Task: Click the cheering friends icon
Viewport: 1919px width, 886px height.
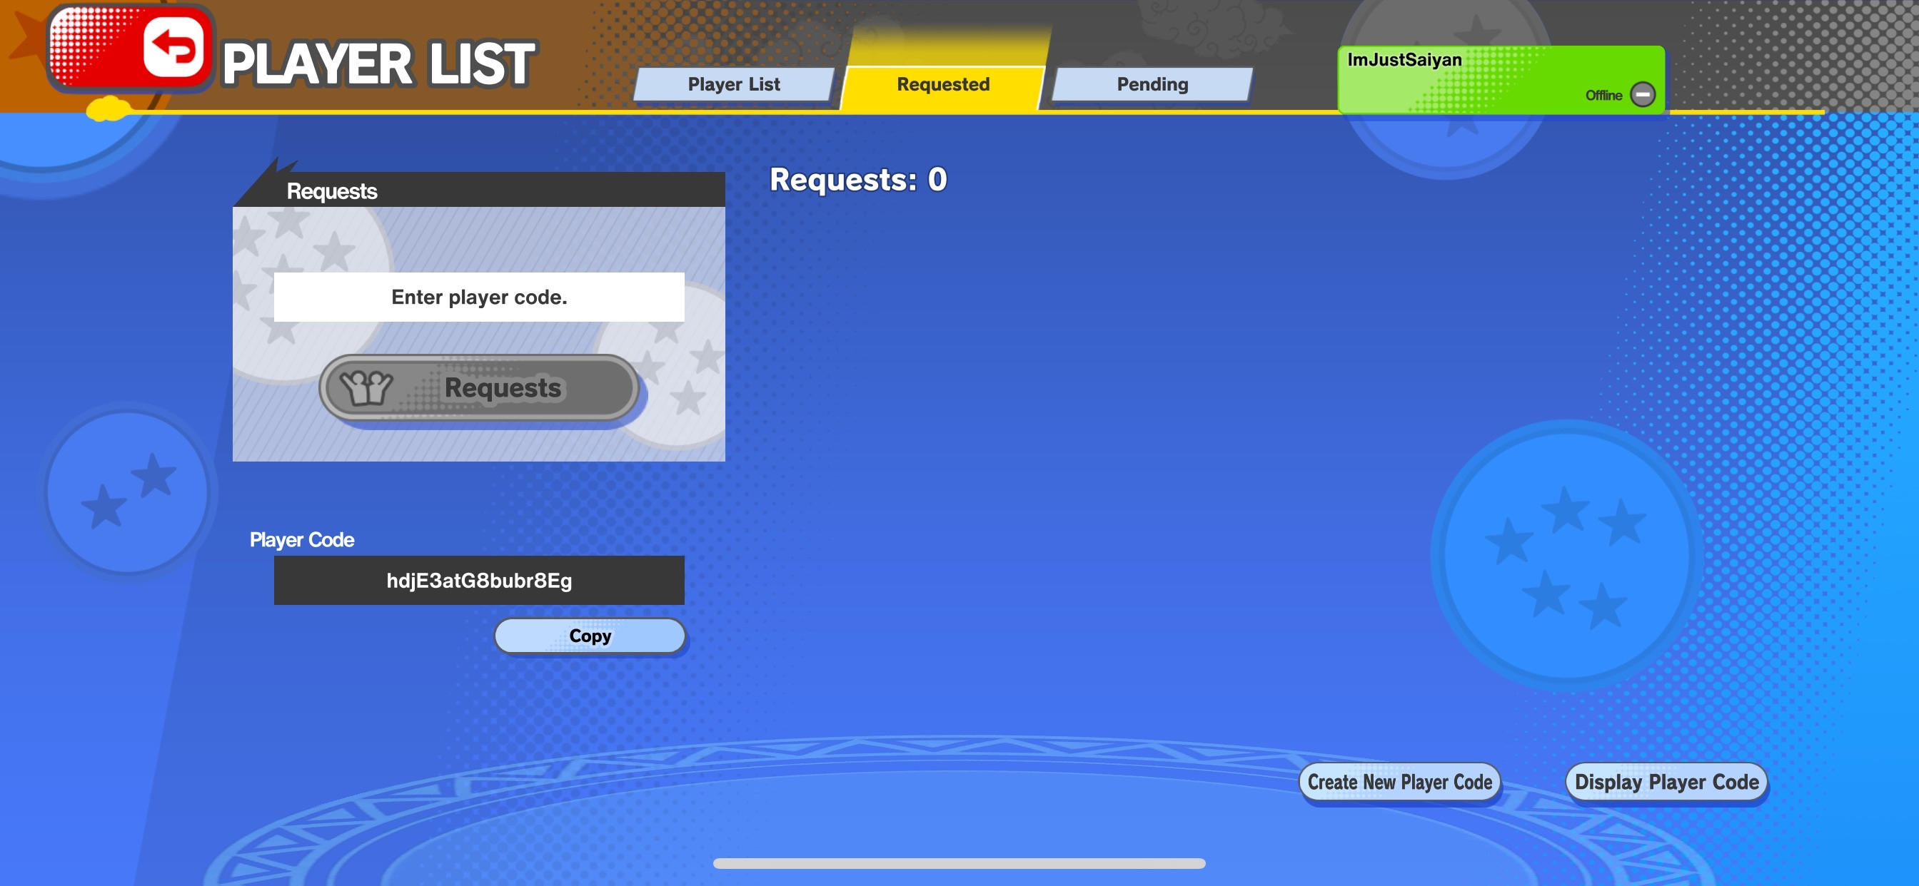Action: pyautogui.click(x=366, y=387)
